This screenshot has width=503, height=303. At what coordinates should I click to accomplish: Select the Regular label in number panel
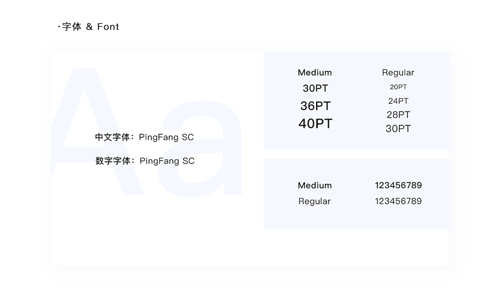[315, 201]
